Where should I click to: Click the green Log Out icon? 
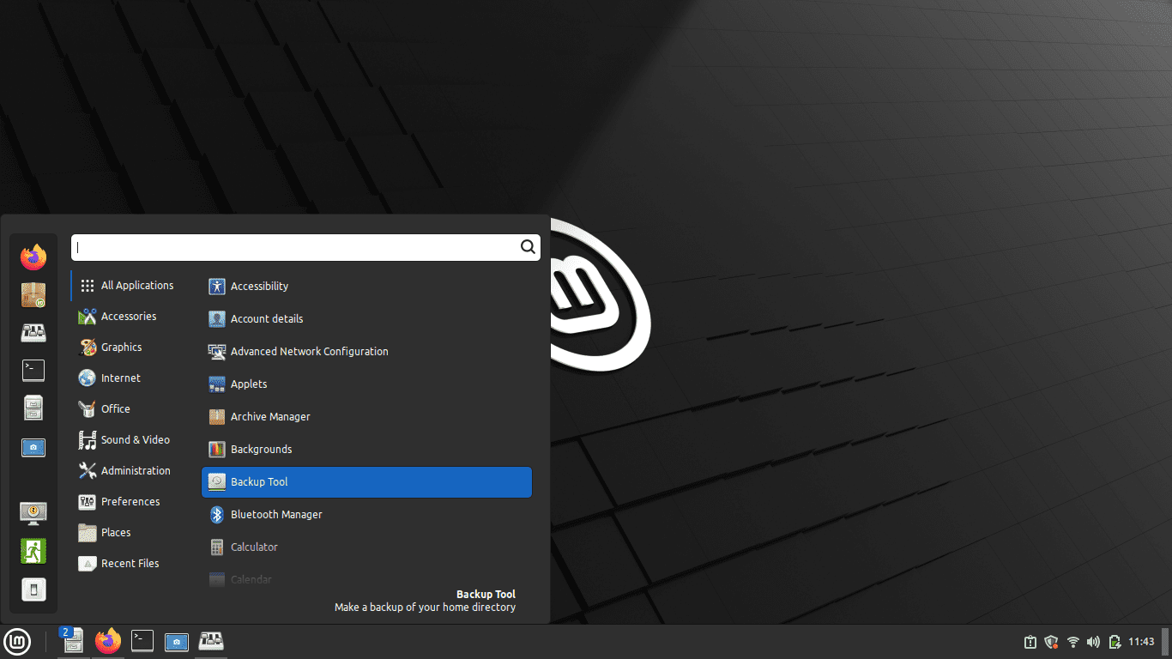coord(33,551)
